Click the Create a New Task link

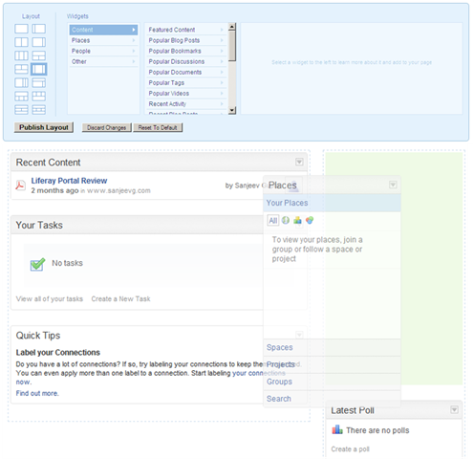click(x=120, y=299)
